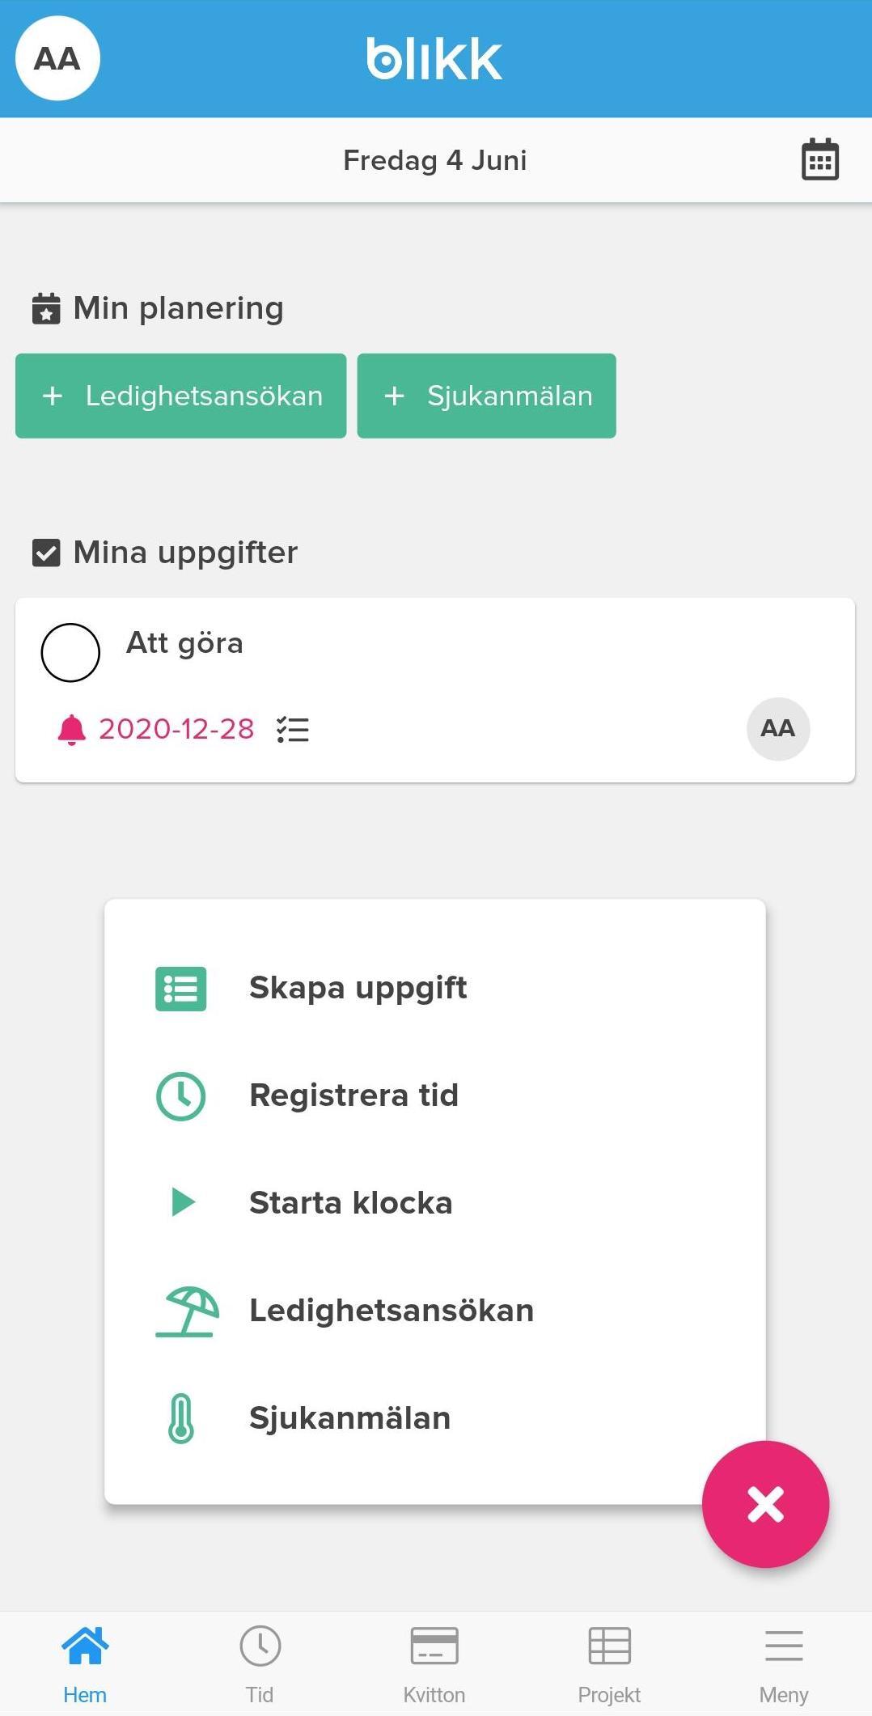Tap the AA assignee avatar on task
Viewport: 872px width, 1716px height.
[x=778, y=729]
